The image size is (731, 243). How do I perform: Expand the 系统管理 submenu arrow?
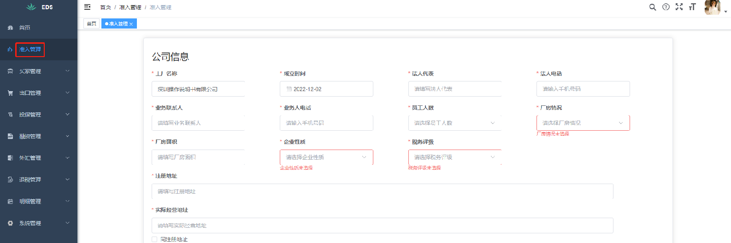pos(67,223)
